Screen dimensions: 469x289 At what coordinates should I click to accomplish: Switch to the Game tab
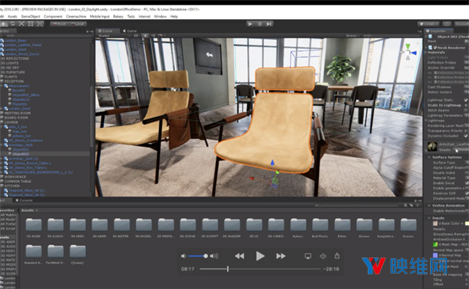tap(130, 31)
